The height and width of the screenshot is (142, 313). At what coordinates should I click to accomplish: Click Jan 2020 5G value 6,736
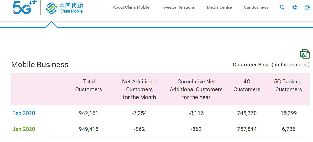coord(289,129)
